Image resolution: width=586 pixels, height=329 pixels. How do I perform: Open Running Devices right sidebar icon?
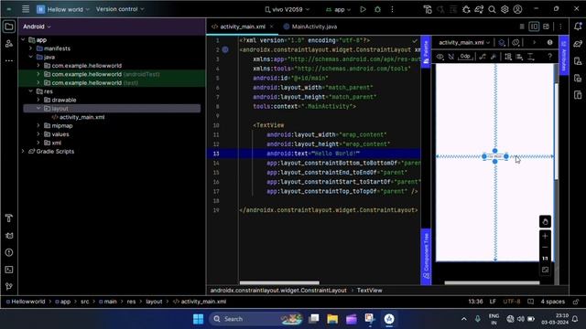(x=578, y=79)
